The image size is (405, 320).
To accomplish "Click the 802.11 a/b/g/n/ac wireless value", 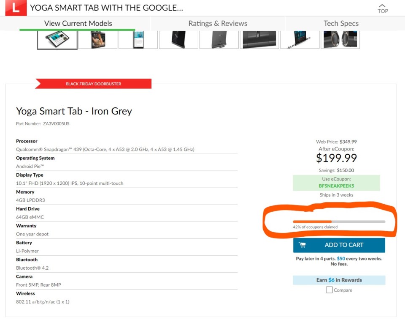I will [43, 302].
